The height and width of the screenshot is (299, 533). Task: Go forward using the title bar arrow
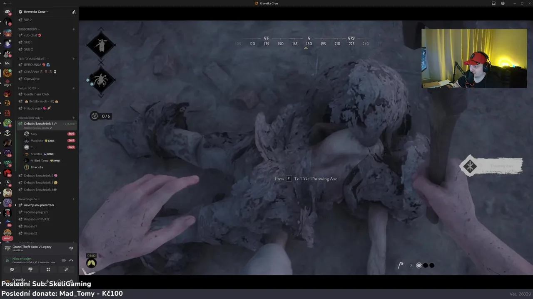pyautogui.click(x=10, y=3)
